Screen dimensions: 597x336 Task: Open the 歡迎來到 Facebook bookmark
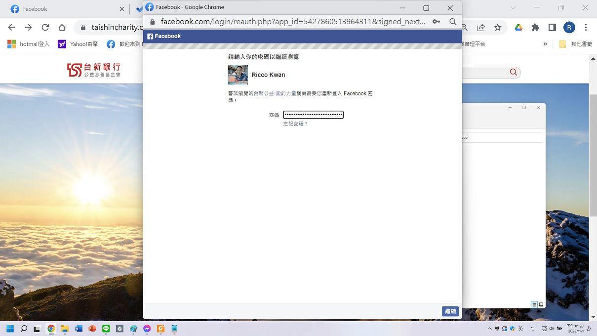point(124,44)
